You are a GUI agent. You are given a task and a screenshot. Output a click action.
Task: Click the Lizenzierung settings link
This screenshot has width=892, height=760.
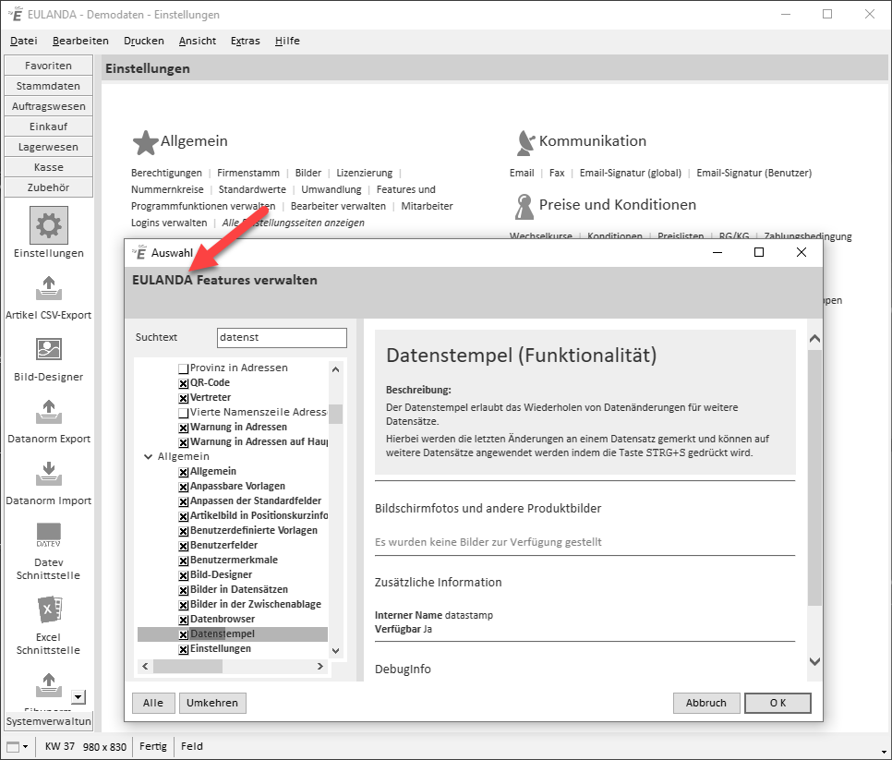tap(364, 173)
